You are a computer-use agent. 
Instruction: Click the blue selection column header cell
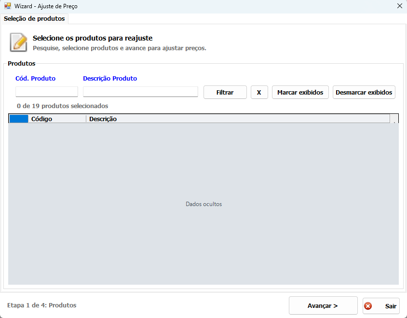pyautogui.click(x=19, y=119)
